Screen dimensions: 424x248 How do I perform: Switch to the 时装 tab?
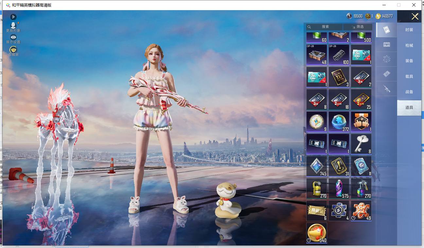click(409, 30)
